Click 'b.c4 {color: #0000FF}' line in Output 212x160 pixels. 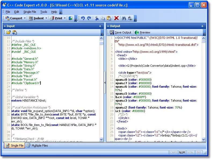131,97
